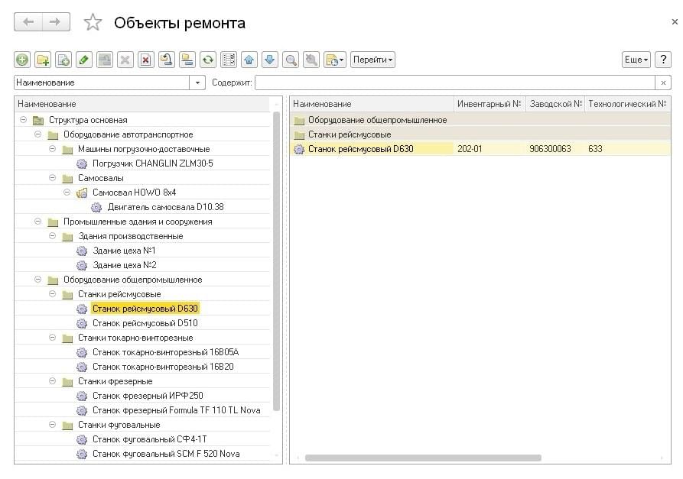The width and height of the screenshot is (683, 479).
Task: Click the pencil Edit item icon
Action: coord(84,60)
